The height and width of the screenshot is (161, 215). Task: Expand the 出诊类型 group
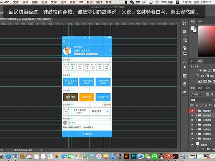[196, 125]
